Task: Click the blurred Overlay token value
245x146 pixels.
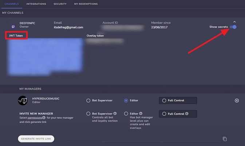Action: pyautogui.click(x=105, y=41)
